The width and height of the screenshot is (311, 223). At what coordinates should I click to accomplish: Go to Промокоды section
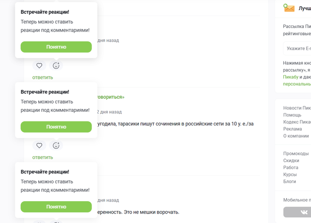click(296, 154)
